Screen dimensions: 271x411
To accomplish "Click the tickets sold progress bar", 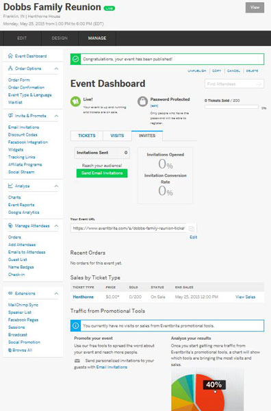I will [232, 108].
